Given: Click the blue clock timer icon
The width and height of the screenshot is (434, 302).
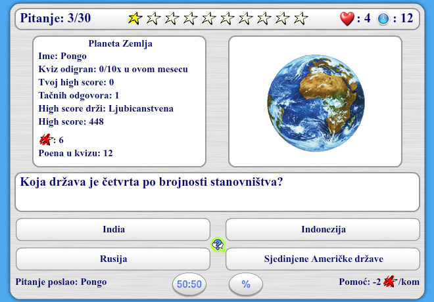Looking at the screenshot, I should (x=383, y=19).
